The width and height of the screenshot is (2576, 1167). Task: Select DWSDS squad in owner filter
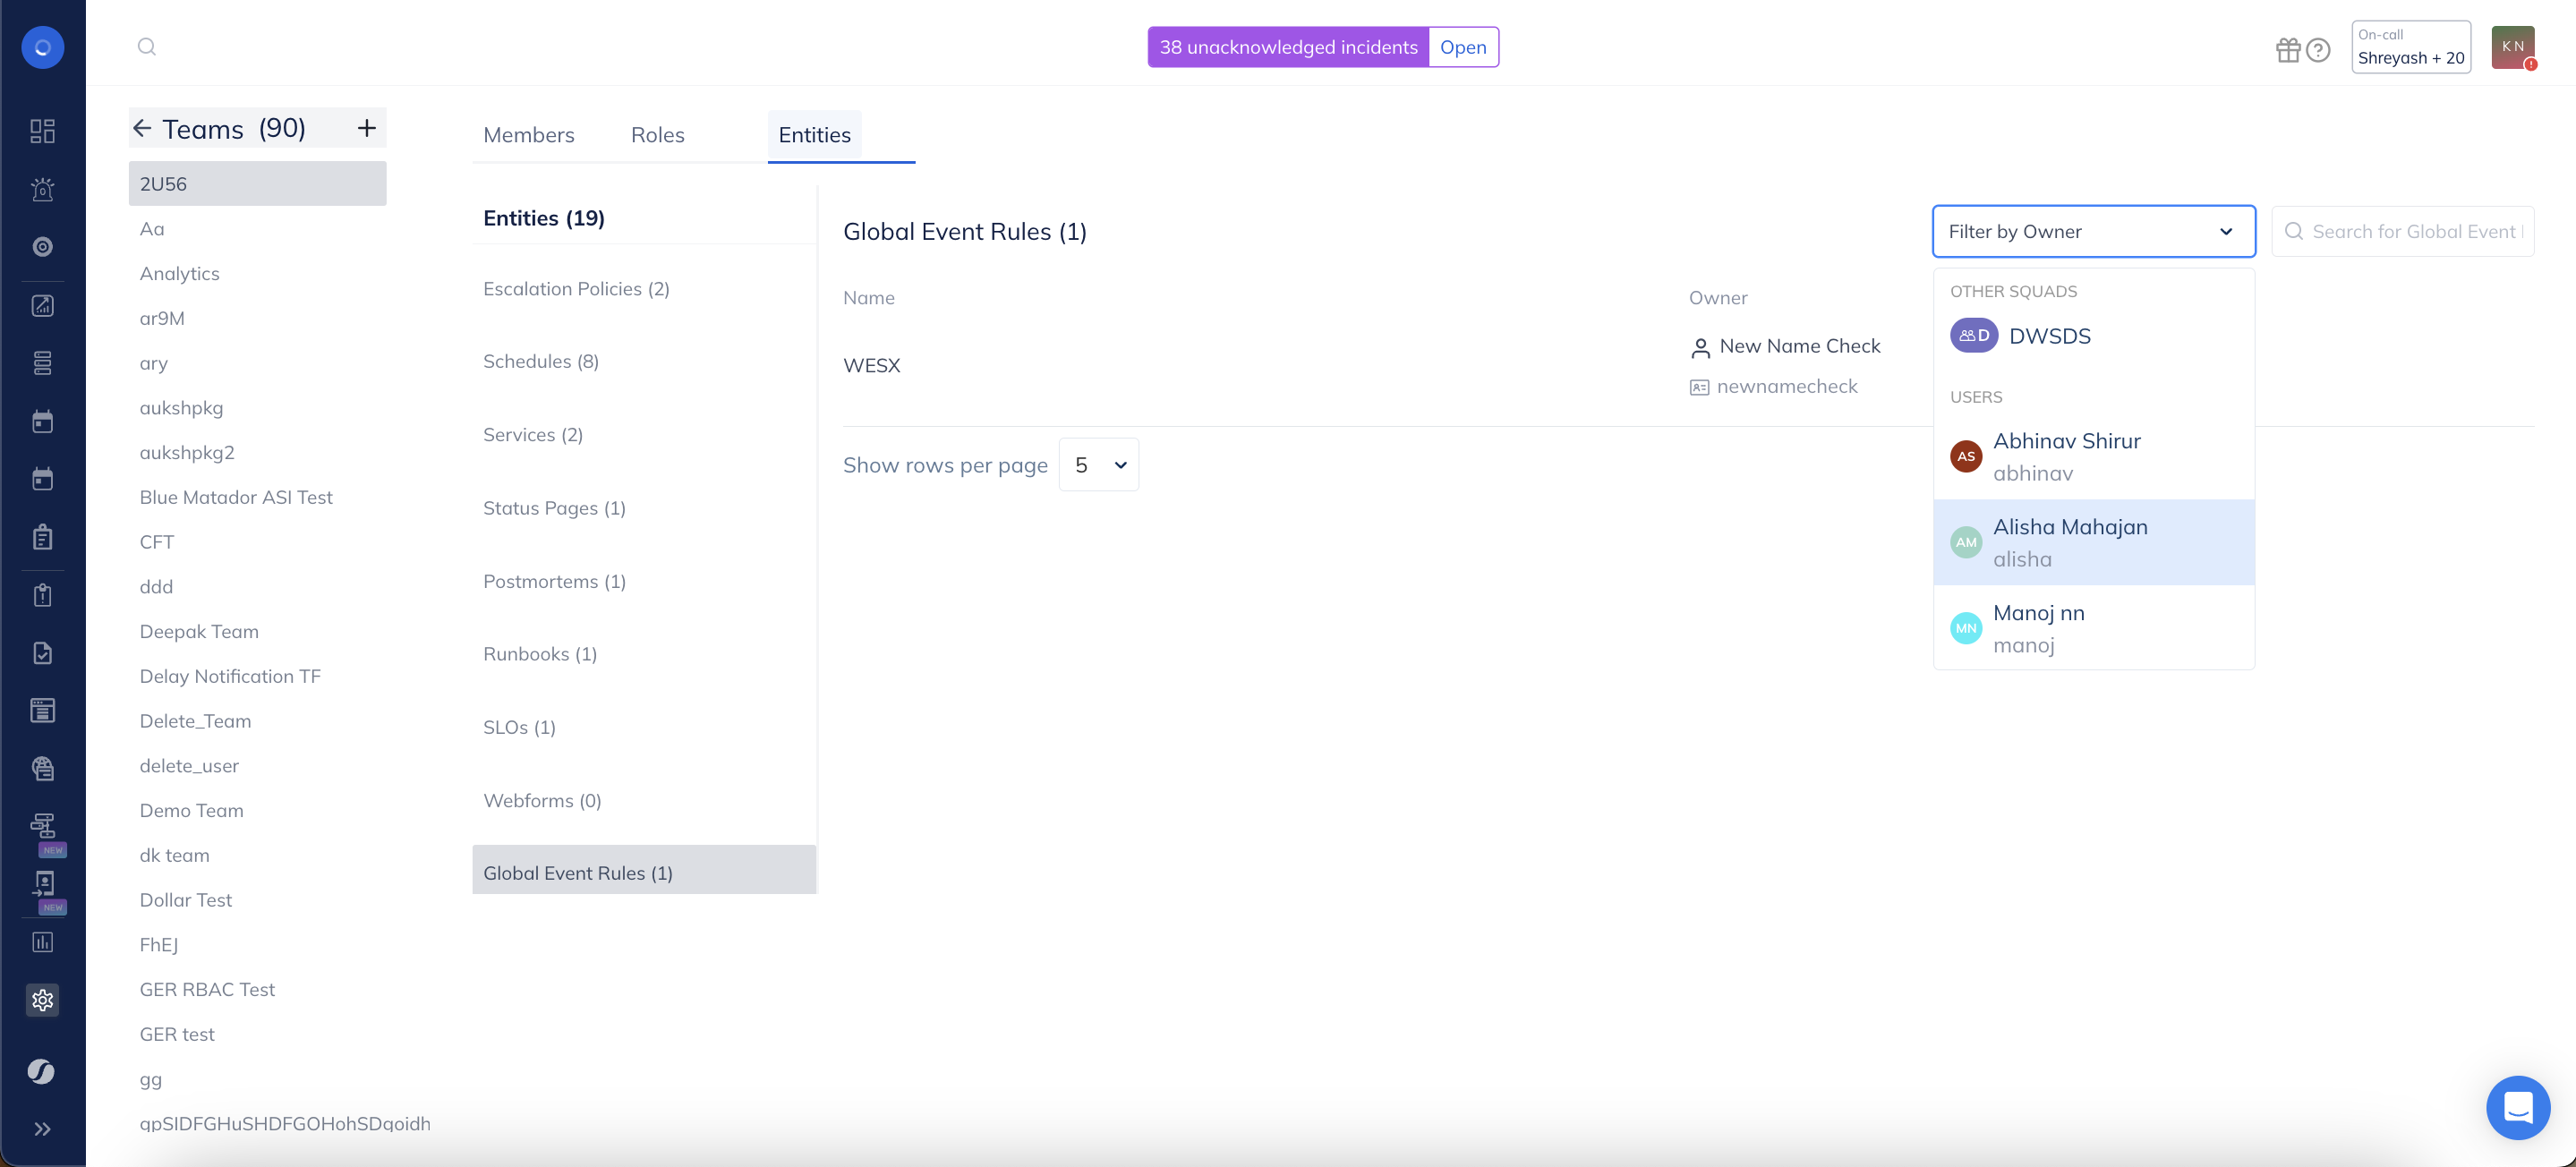pos(2048,336)
